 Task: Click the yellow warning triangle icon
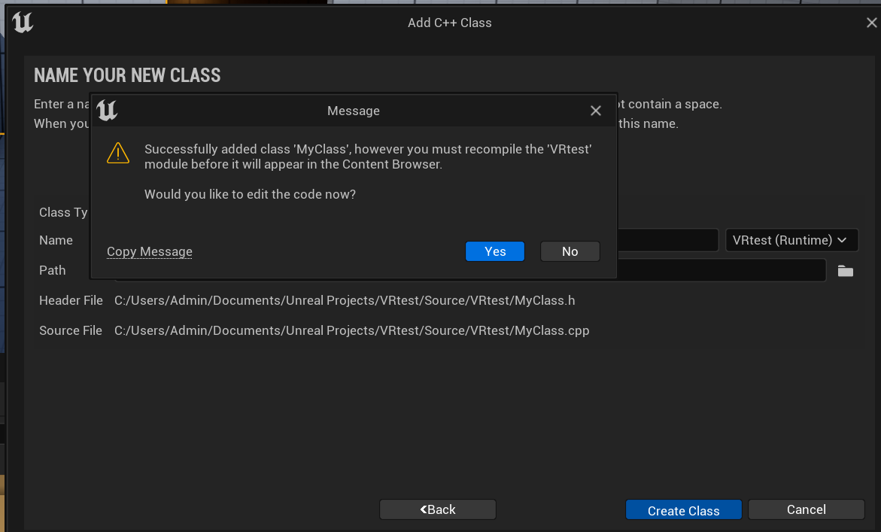point(118,154)
